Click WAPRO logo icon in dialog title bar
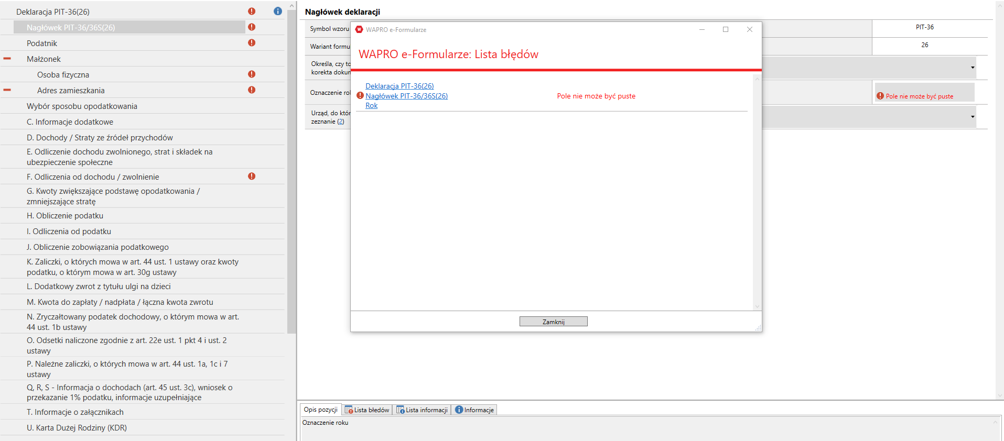Viewport: 1004px width, 441px height. (x=359, y=29)
